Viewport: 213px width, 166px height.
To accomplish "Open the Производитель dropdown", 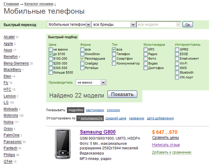I will [103, 82].
